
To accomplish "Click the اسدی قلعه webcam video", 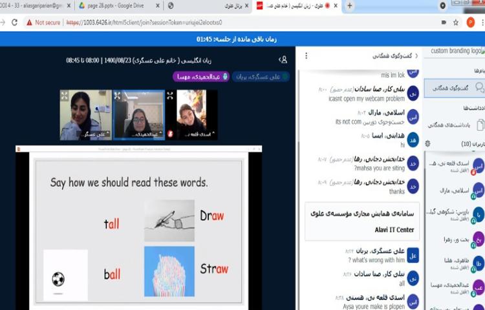I will point(191,115).
